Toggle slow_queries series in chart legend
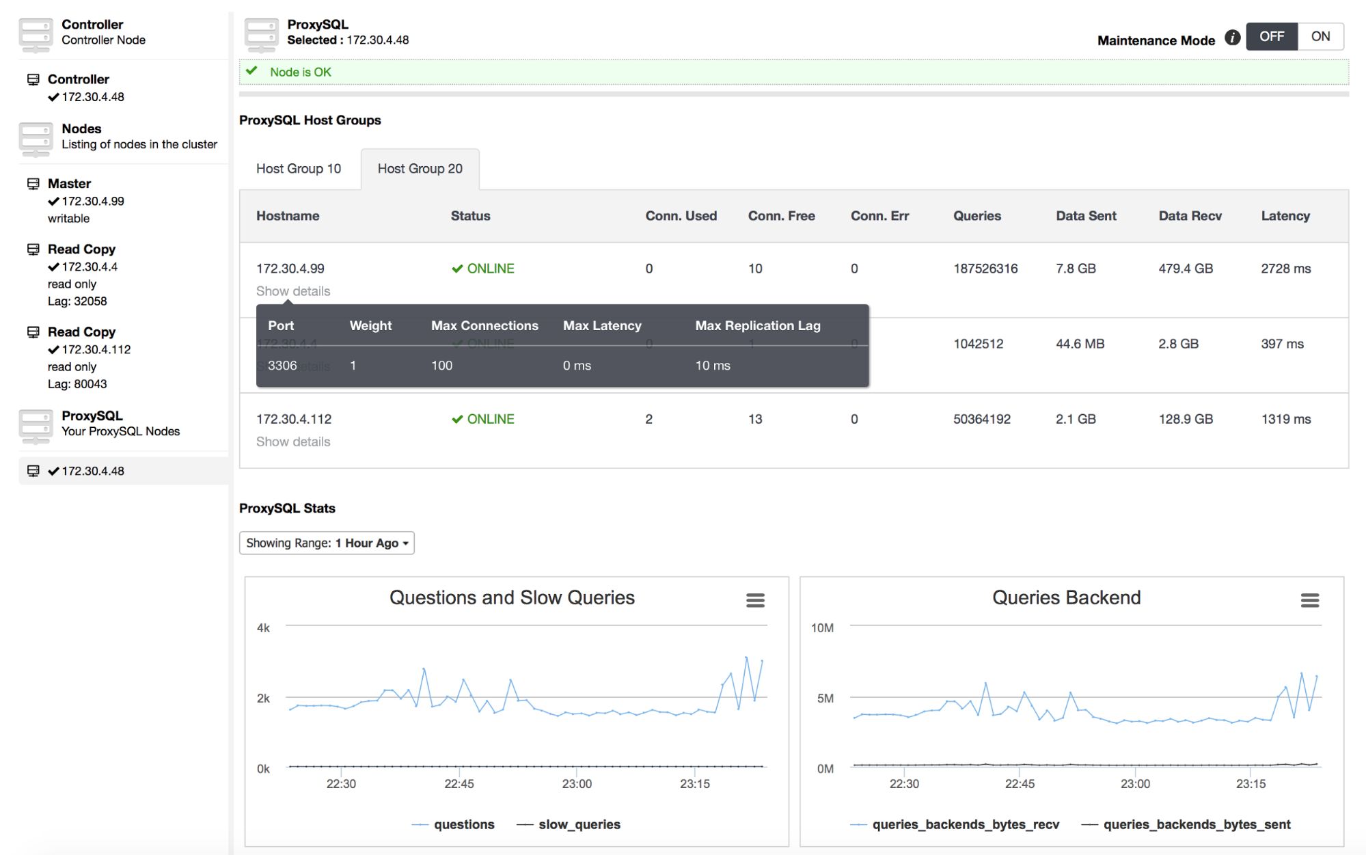This screenshot has height=855, width=1366. point(569,824)
